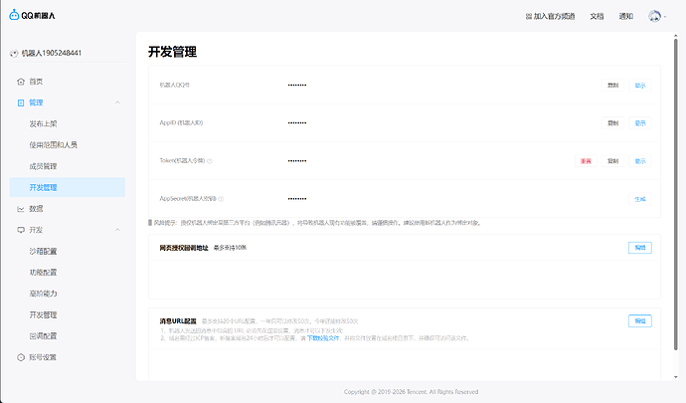Click the page scrollbar thumb
This screenshot has height=403, width=686.
675,195
